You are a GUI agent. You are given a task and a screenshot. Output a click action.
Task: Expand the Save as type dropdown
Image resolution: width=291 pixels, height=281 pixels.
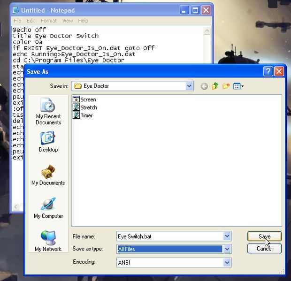(227, 249)
